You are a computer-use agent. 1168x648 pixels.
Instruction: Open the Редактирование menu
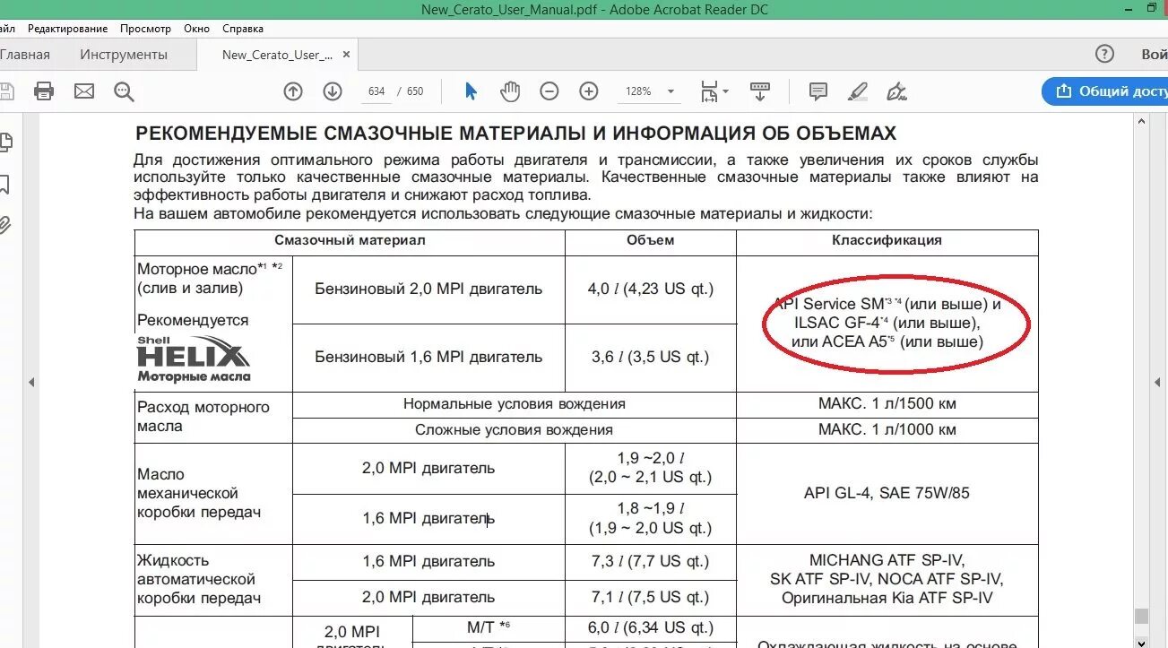pos(67,29)
